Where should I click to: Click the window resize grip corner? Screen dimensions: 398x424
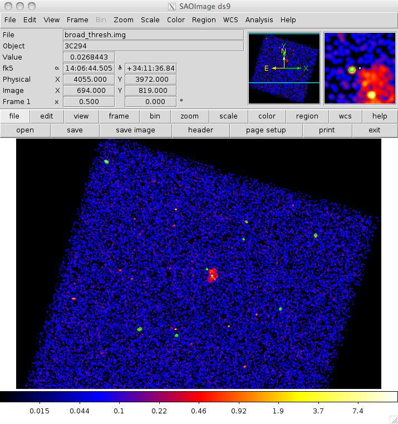pyautogui.click(x=393, y=419)
